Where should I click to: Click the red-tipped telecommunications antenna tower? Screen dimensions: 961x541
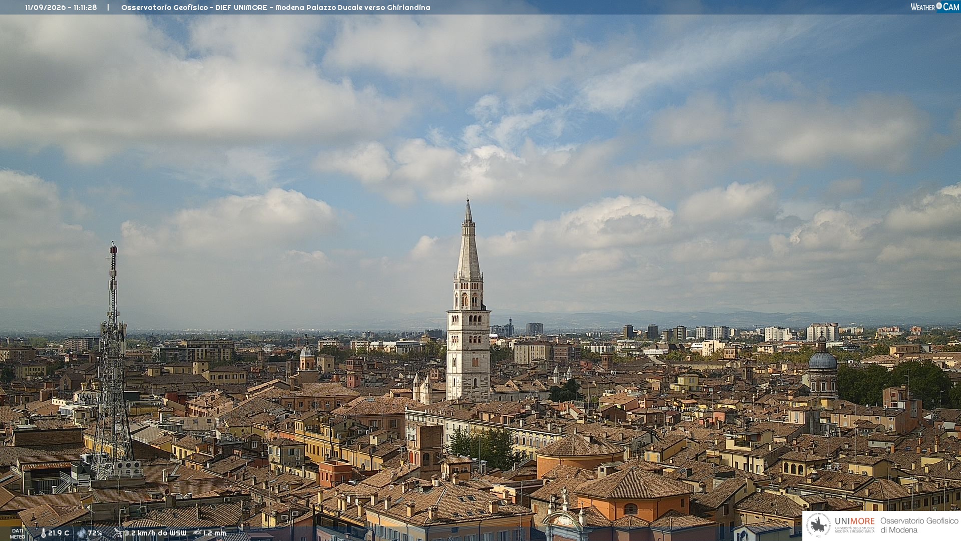pyautogui.click(x=113, y=361)
